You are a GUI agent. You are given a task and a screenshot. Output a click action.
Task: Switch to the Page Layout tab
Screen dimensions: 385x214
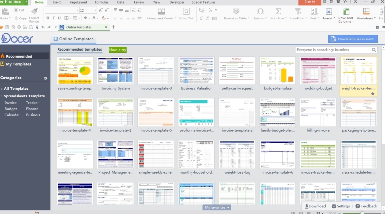tap(78, 2)
